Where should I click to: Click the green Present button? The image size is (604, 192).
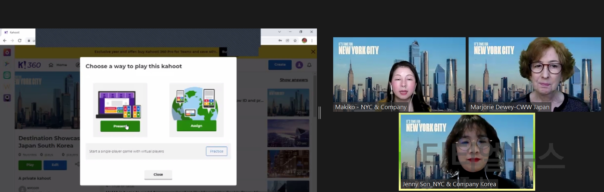click(120, 126)
